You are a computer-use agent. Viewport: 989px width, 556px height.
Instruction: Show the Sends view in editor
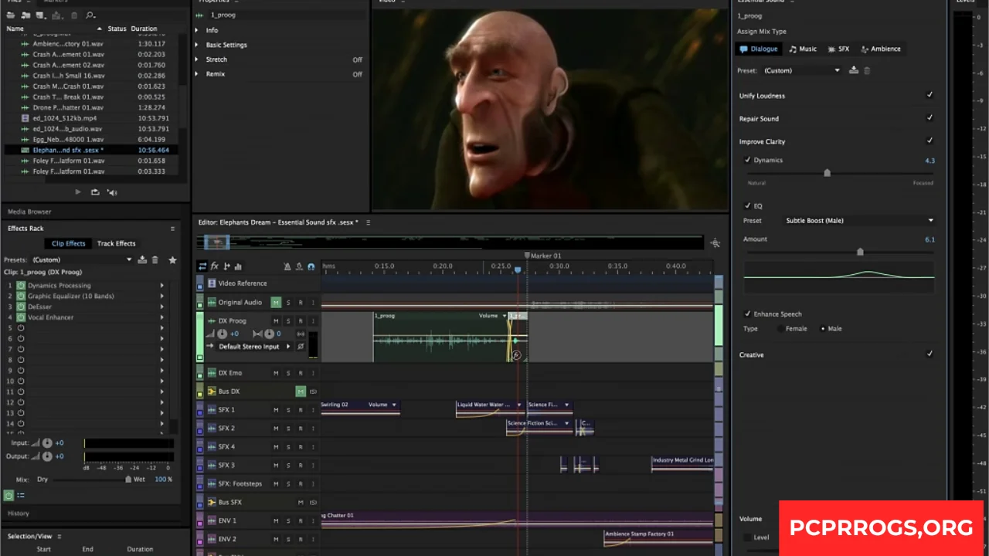tap(227, 266)
